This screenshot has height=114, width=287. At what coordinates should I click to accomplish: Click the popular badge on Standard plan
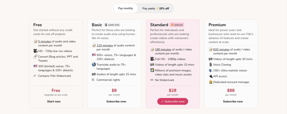tap(177, 25)
